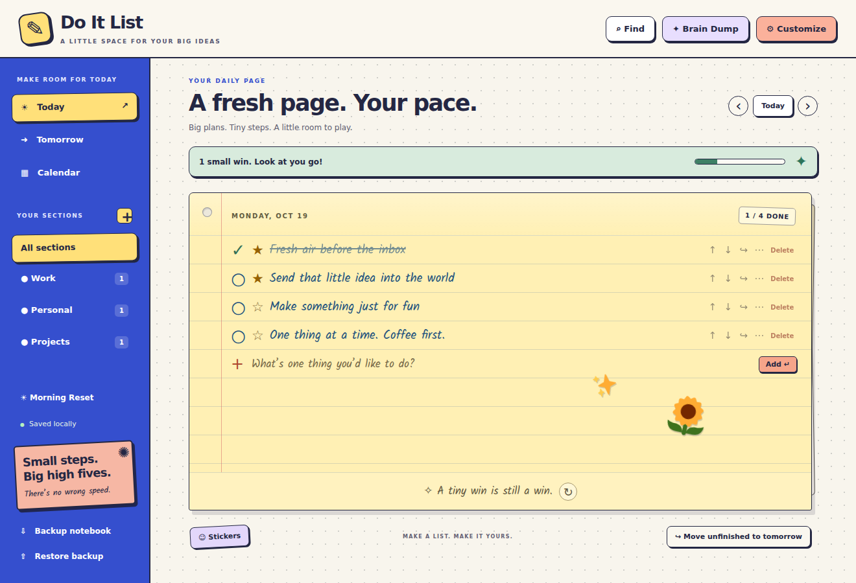856x583 pixels.
Task: Delete 'Fresh air before the inbox' task
Action: (x=782, y=250)
